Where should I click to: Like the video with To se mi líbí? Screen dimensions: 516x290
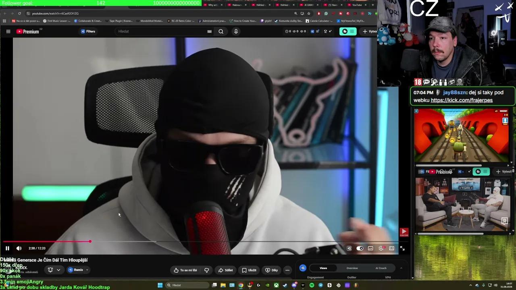coord(185,270)
